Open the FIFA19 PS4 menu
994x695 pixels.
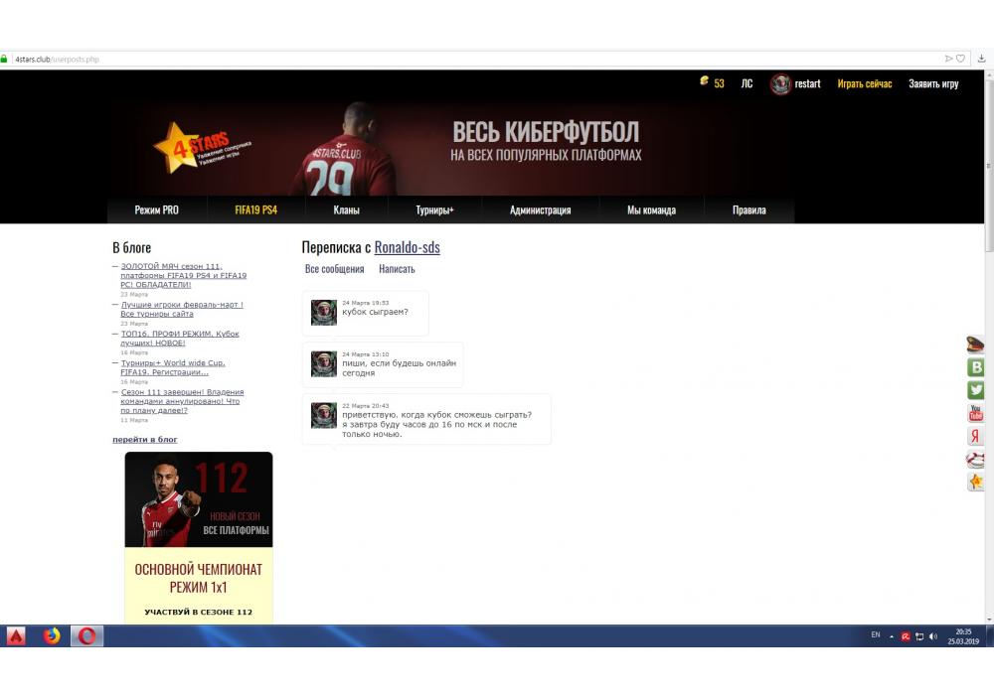coord(256,210)
